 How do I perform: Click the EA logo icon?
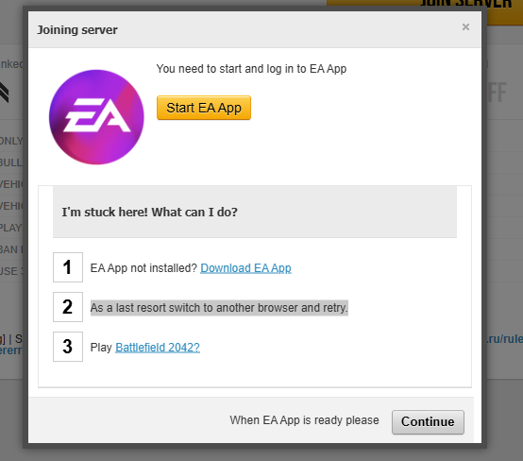[96, 117]
